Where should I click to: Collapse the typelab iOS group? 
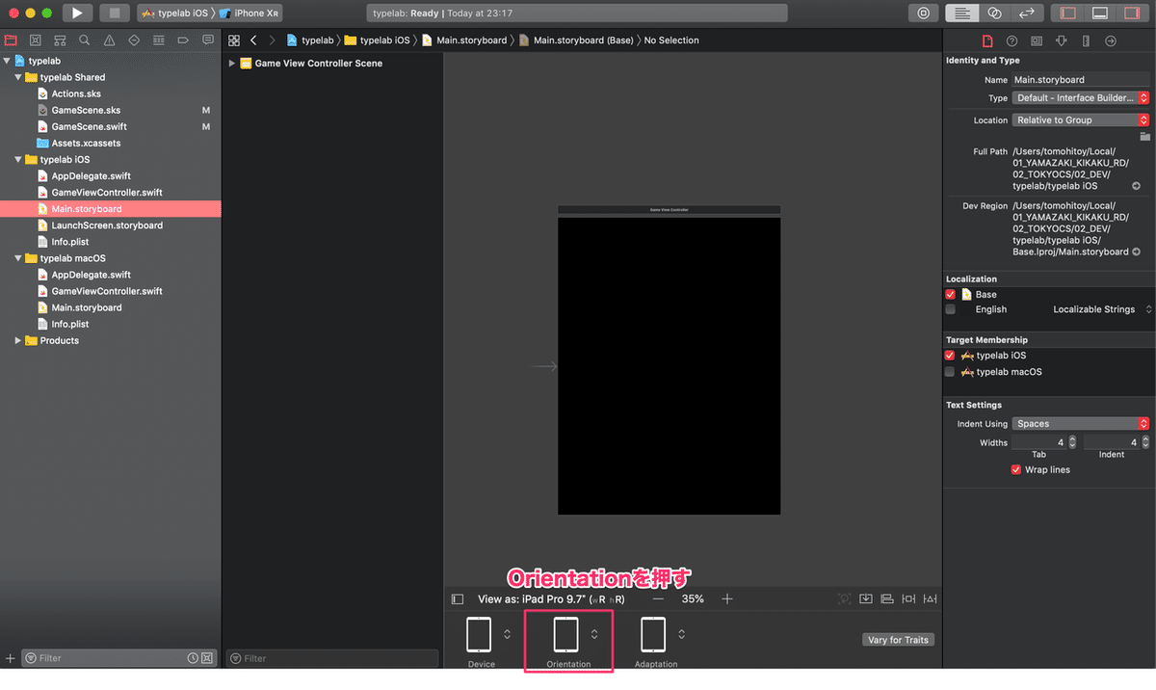(x=18, y=160)
